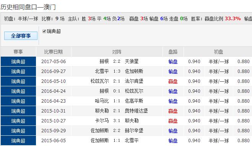The height and width of the screenshot is (146, 252).
Task: Click away team 佐加顿斯 in the 1:3 match
Action: click(x=134, y=71)
